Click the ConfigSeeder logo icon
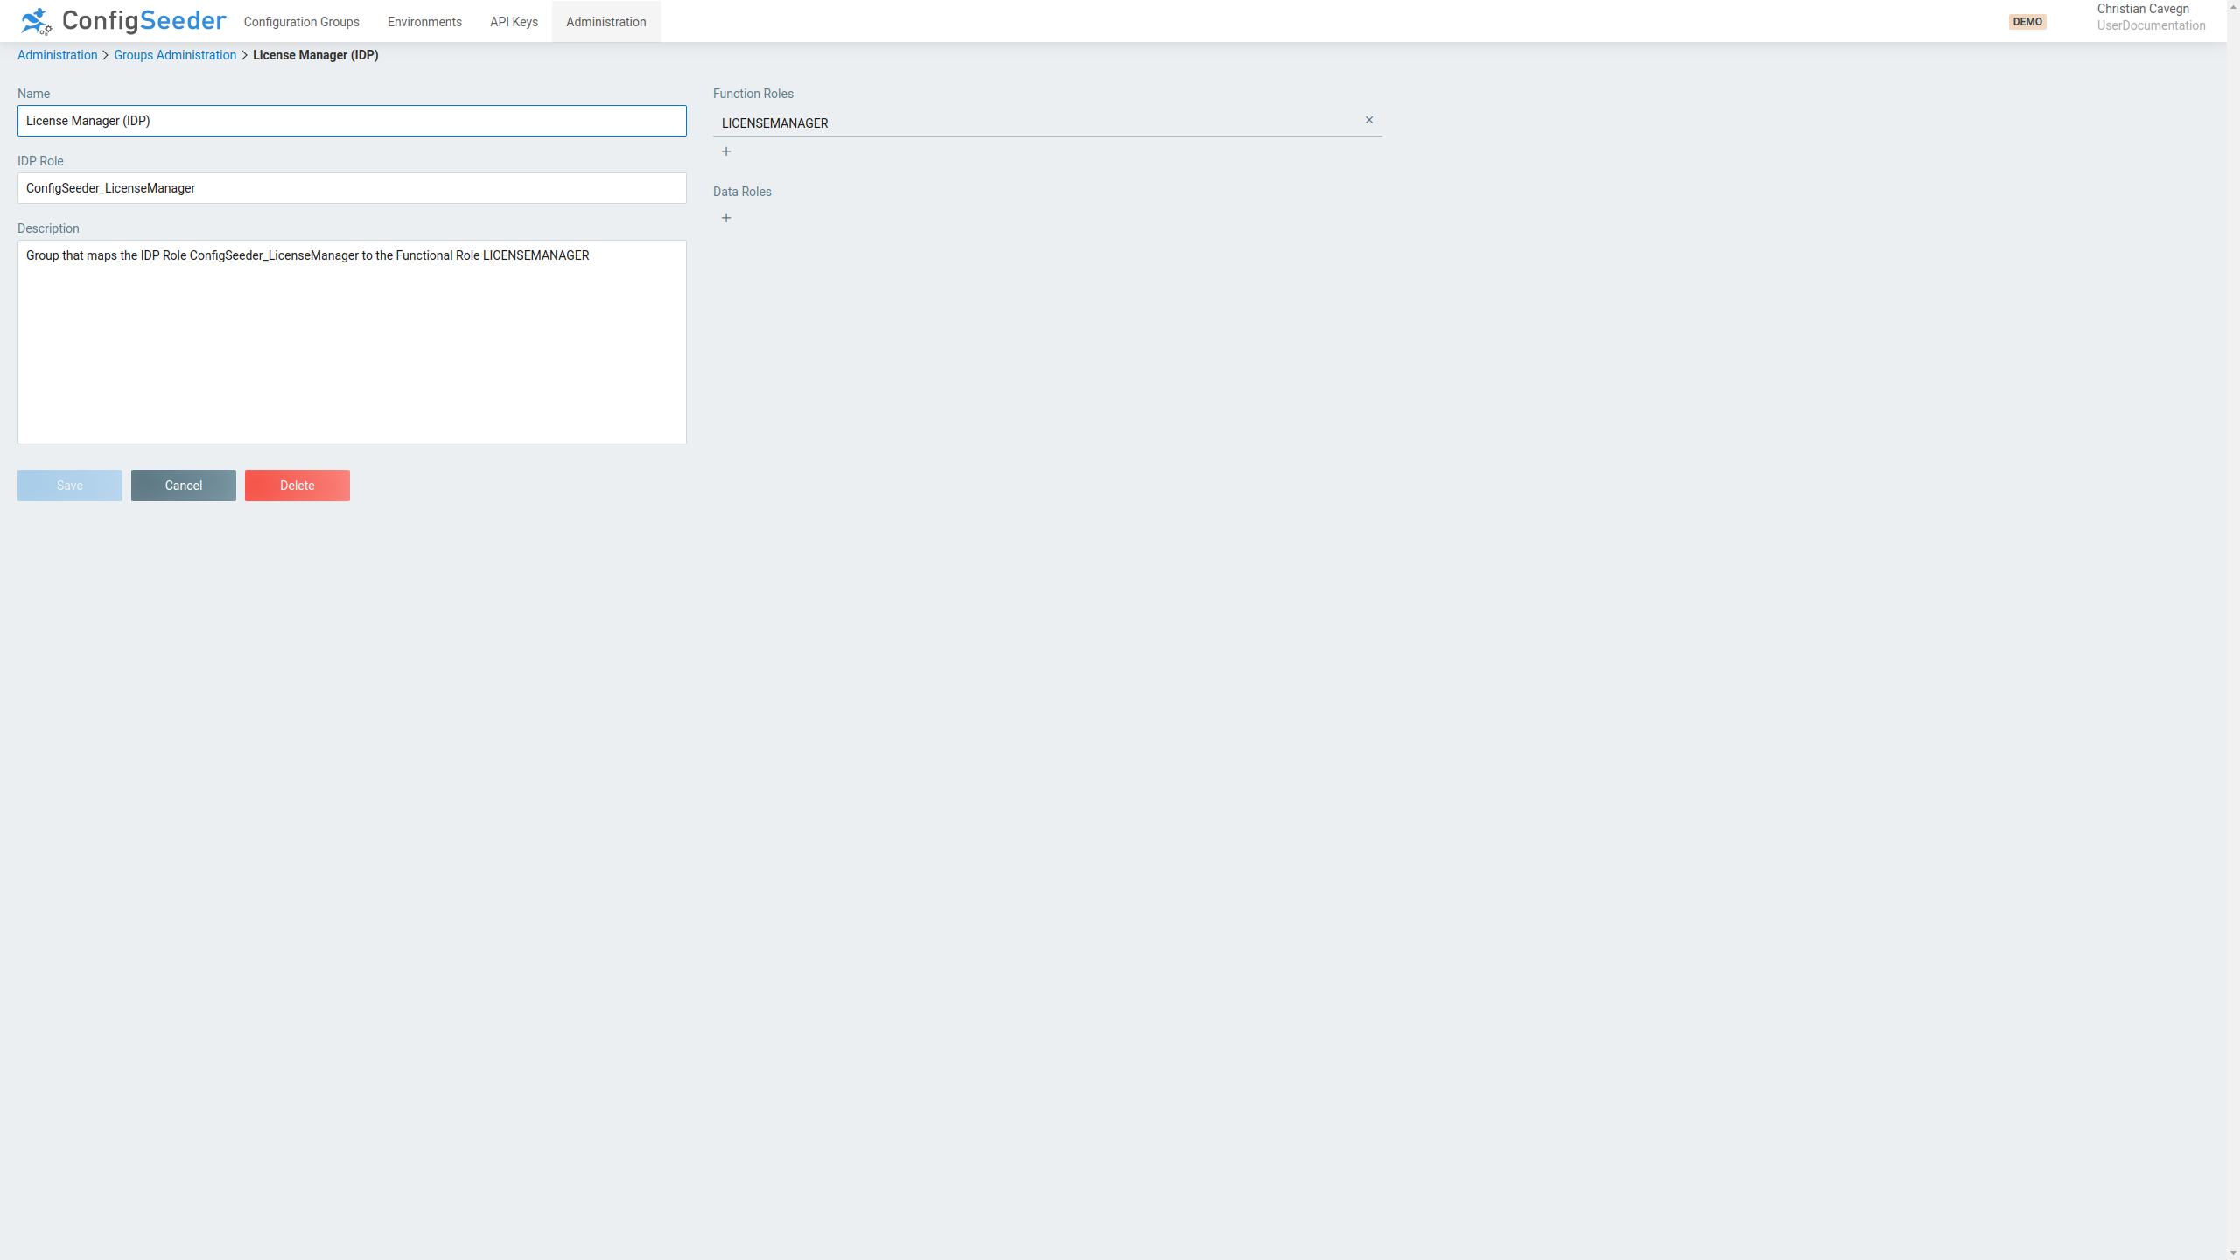Viewport: 2240px width, 1260px height. click(x=35, y=21)
